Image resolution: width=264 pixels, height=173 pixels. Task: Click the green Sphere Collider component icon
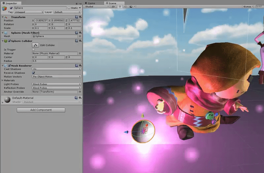pos(6,41)
